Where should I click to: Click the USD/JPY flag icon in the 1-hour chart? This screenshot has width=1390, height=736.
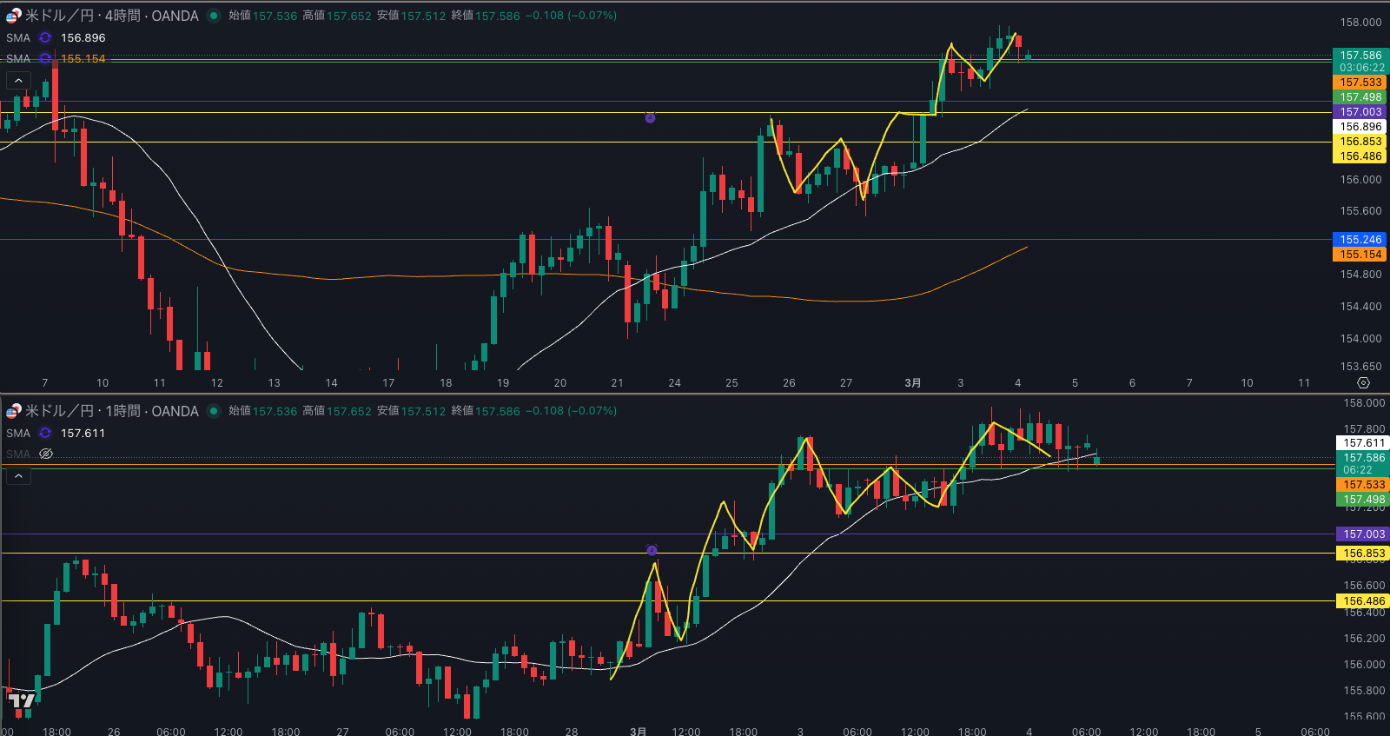click(13, 411)
